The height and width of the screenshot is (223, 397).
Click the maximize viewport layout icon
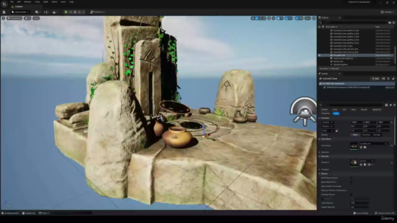point(314,19)
